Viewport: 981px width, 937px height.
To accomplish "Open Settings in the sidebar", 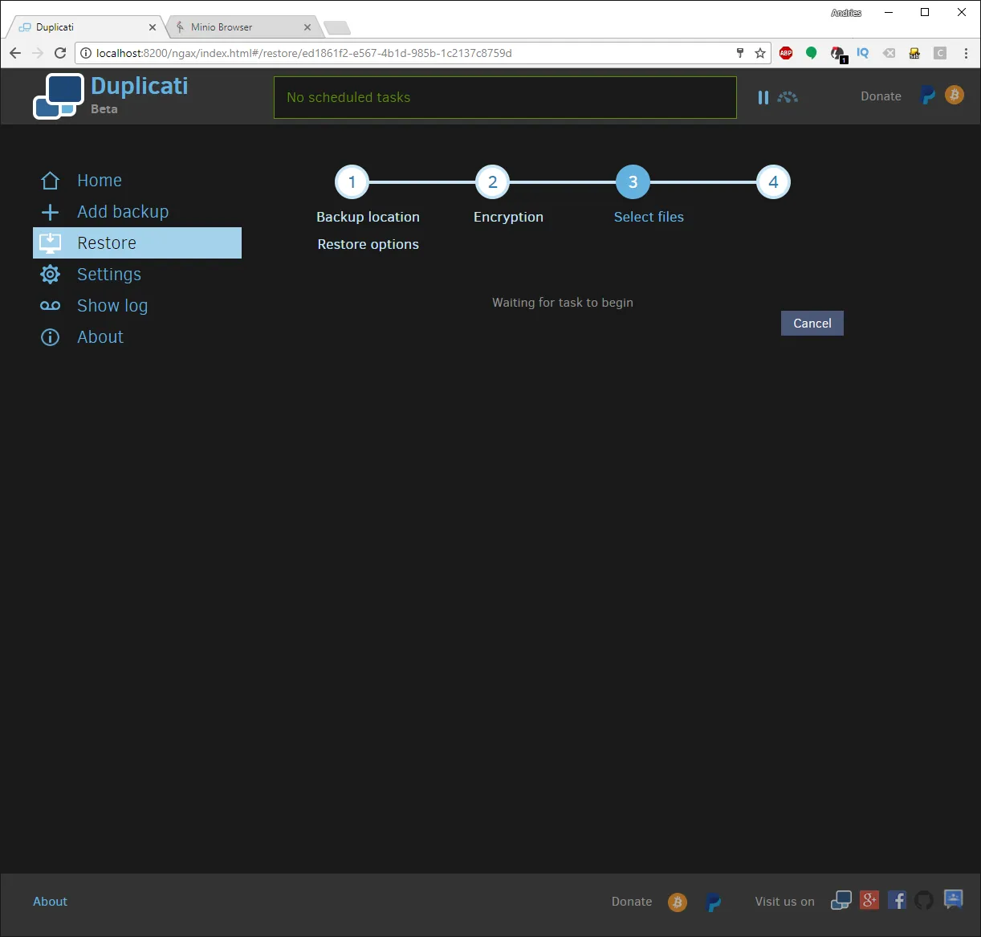I will [109, 275].
